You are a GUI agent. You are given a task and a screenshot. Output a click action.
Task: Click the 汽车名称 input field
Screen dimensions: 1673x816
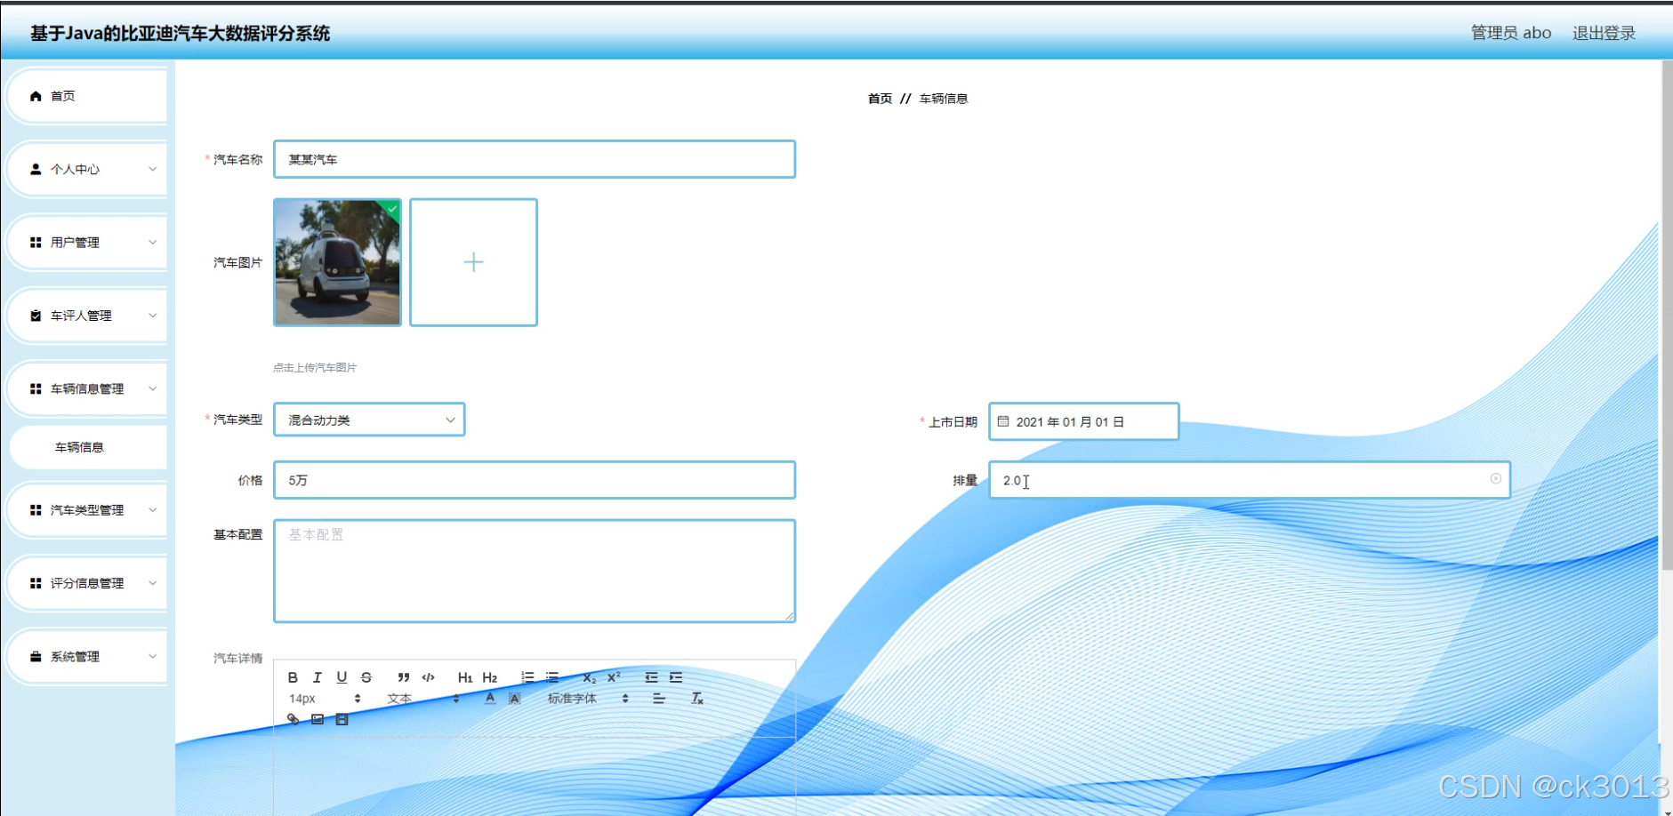coord(535,159)
